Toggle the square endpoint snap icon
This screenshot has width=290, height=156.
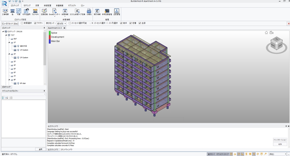tap(231, 154)
